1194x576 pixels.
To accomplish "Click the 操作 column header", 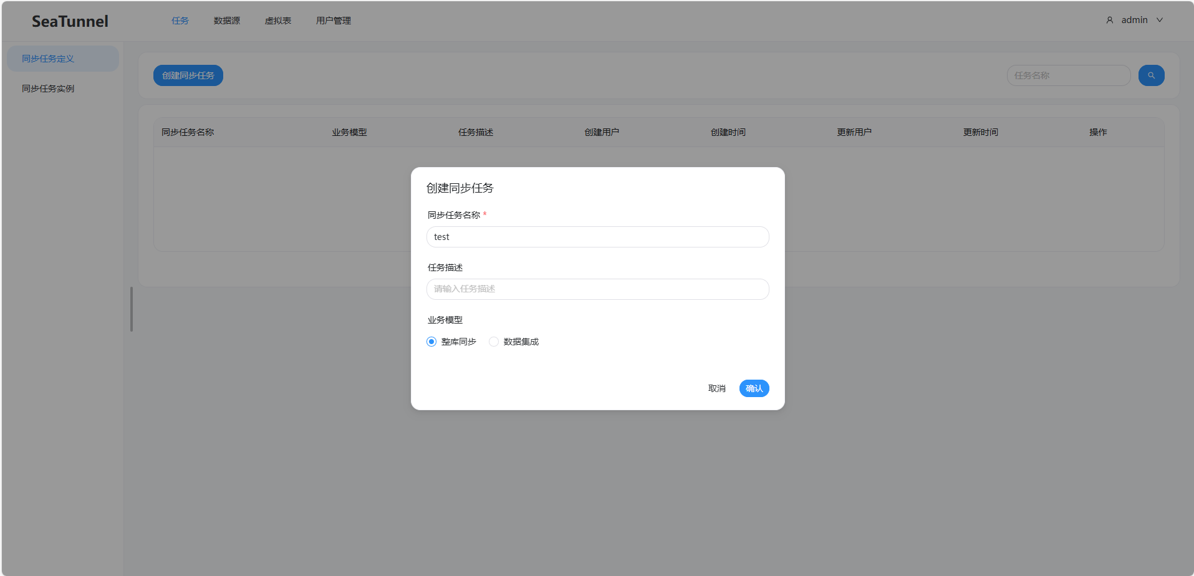I will point(1098,132).
